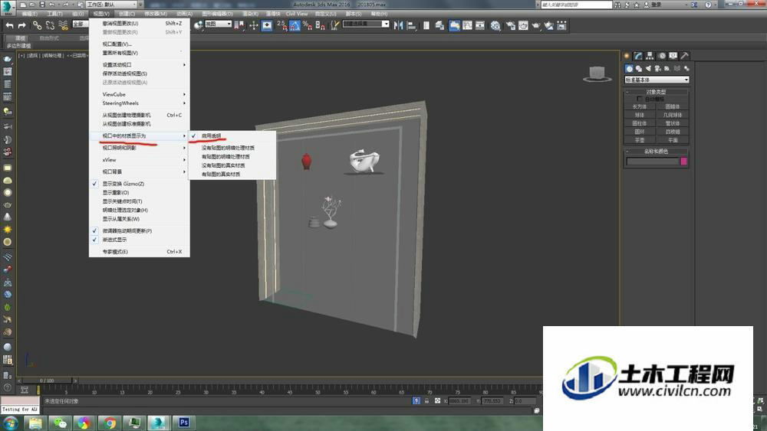The width and height of the screenshot is (767, 431).
Task: Enable the 自动栅格 checkbox
Action: click(640, 99)
